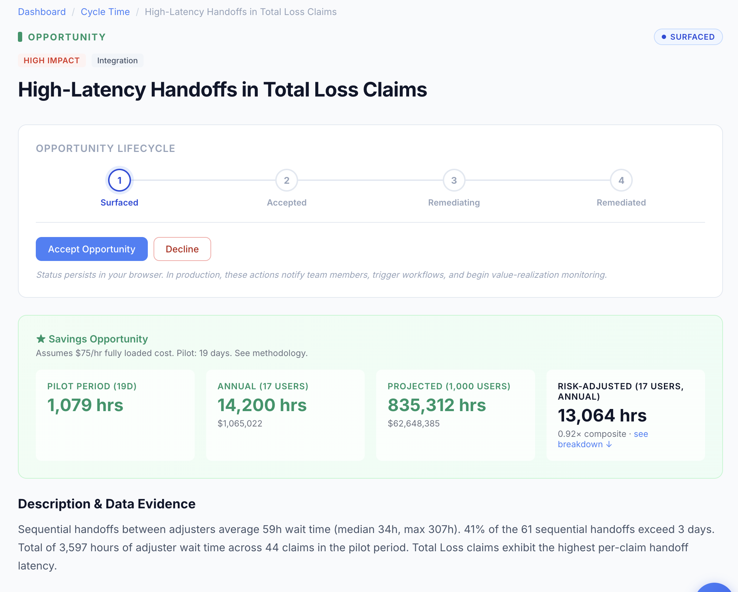This screenshot has width=738, height=592.
Task: Click the HIGH IMPACT tag
Action: (52, 60)
